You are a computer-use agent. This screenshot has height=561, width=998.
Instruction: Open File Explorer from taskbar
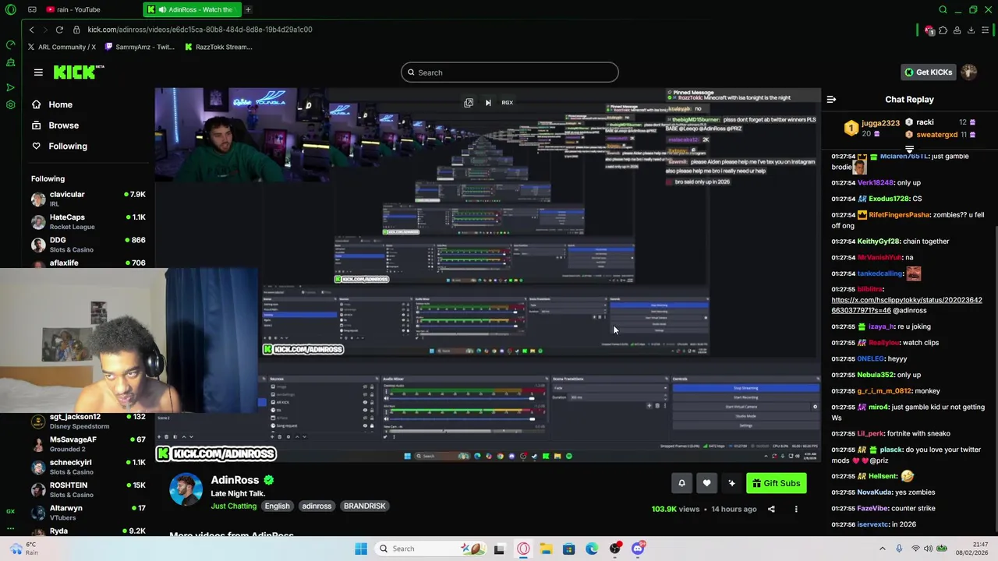(x=546, y=549)
